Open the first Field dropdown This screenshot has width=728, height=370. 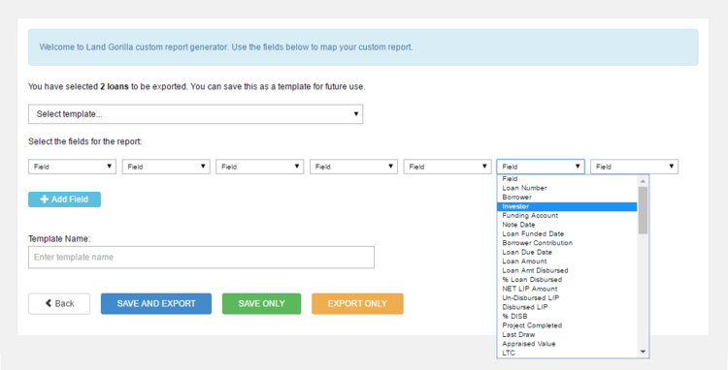click(x=72, y=167)
